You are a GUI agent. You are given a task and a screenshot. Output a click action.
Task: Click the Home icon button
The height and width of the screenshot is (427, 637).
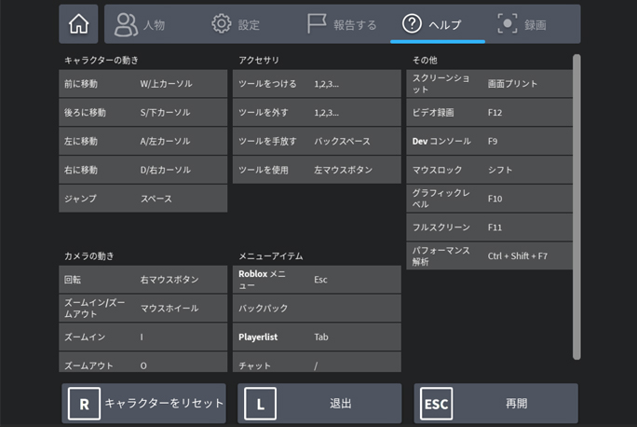pyautogui.click(x=78, y=24)
